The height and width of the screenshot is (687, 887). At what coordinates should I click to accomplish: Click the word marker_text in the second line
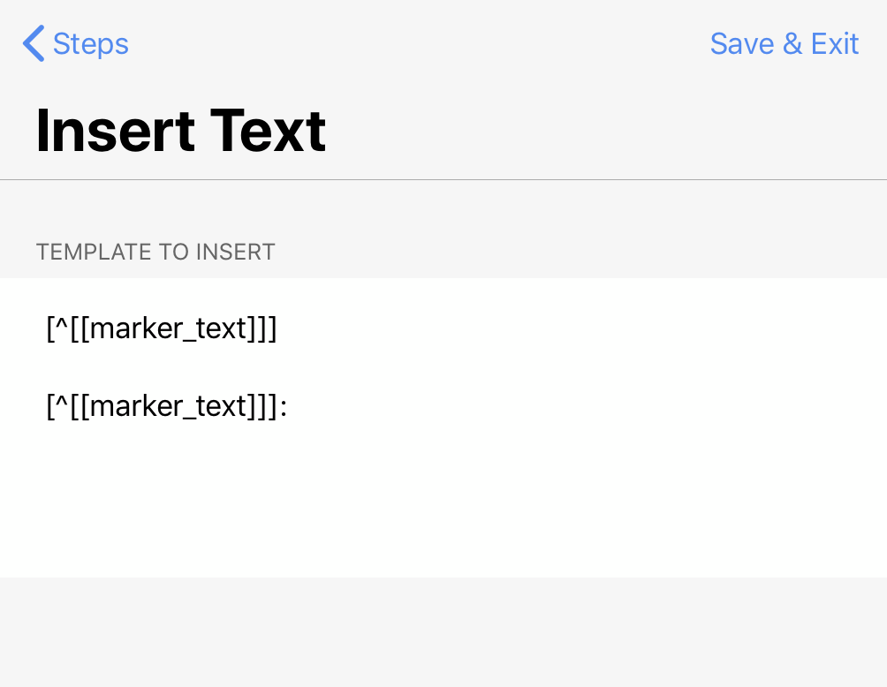169,406
